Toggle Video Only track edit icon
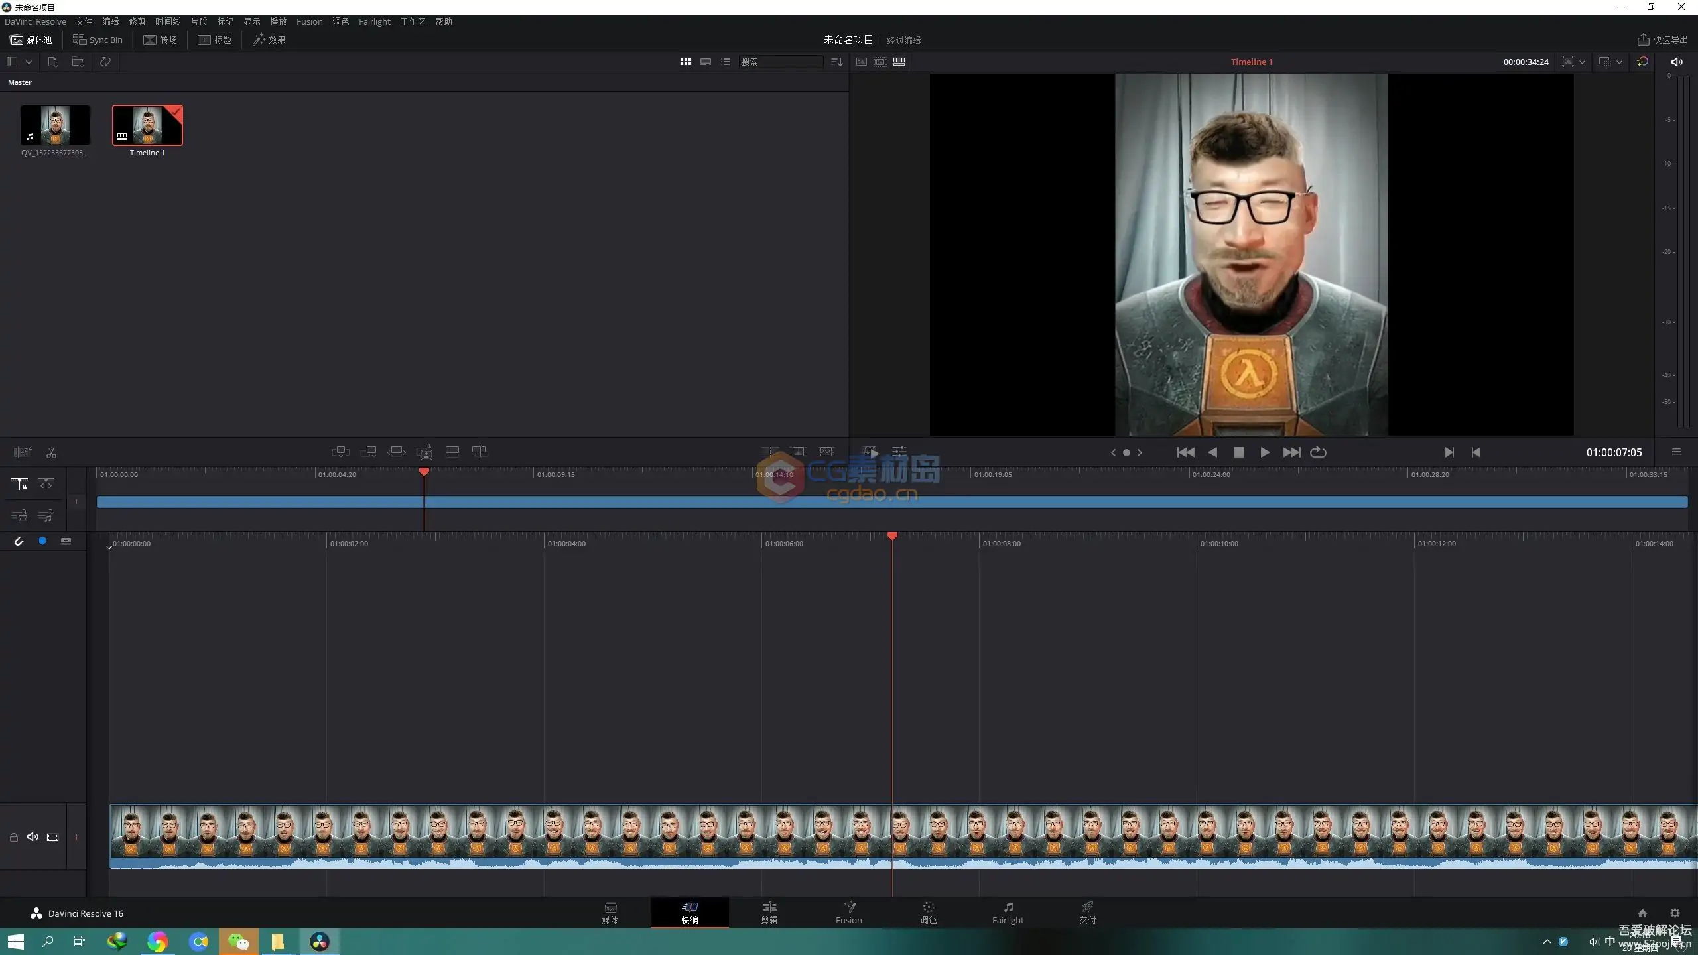Screen dimensions: 1698x955 [x=19, y=515]
